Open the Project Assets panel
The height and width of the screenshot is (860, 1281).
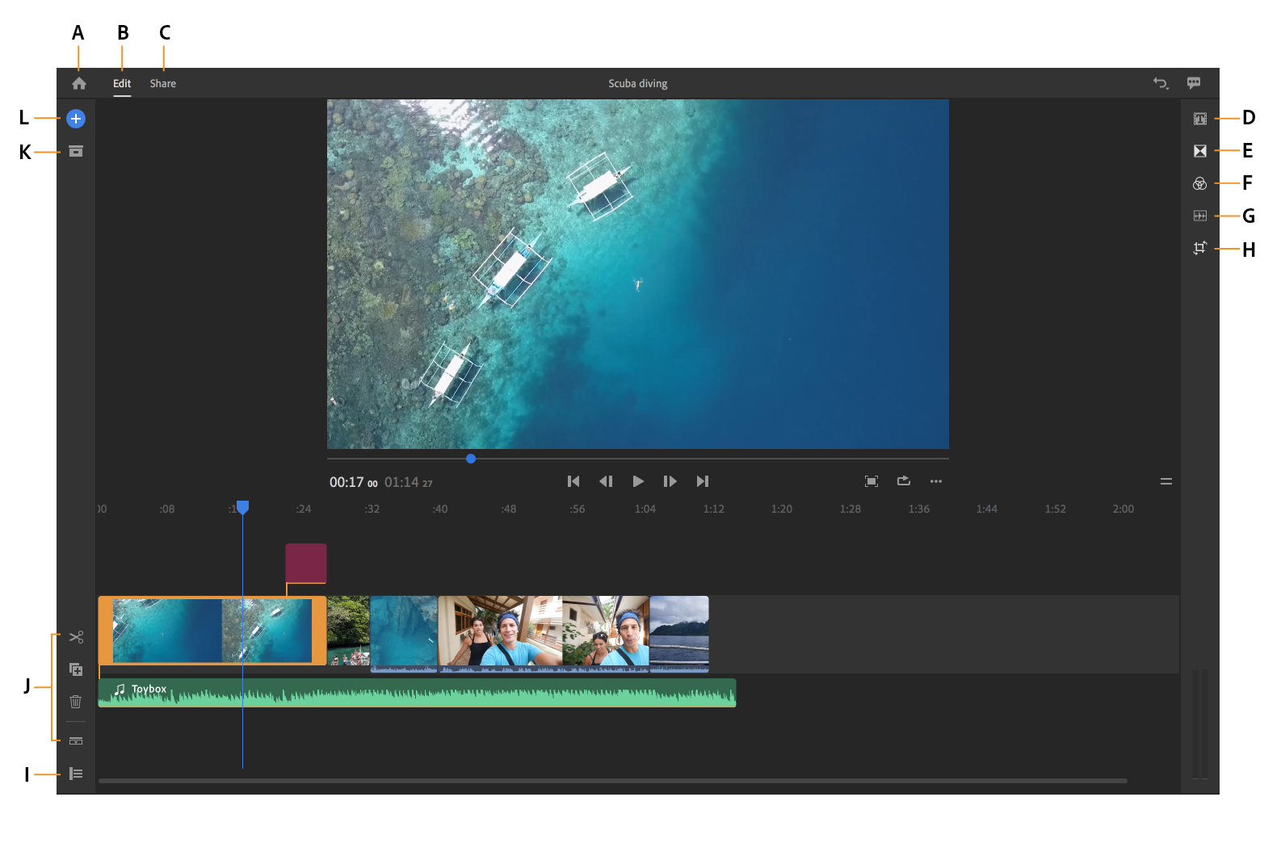(x=76, y=151)
